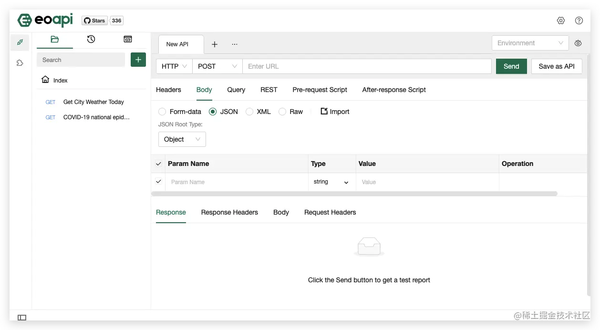Open the extensions puzzle icon
The image size is (600, 330).
[x=20, y=62]
